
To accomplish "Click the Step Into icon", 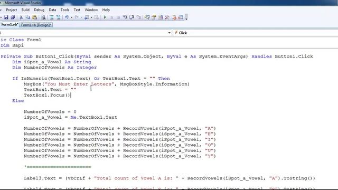I will tap(125, 17).
